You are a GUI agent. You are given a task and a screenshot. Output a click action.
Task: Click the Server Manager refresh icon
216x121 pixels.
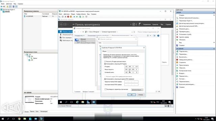tap(134, 24)
